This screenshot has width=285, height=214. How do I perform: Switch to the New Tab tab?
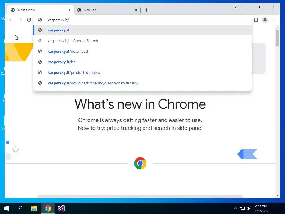pos(107,10)
